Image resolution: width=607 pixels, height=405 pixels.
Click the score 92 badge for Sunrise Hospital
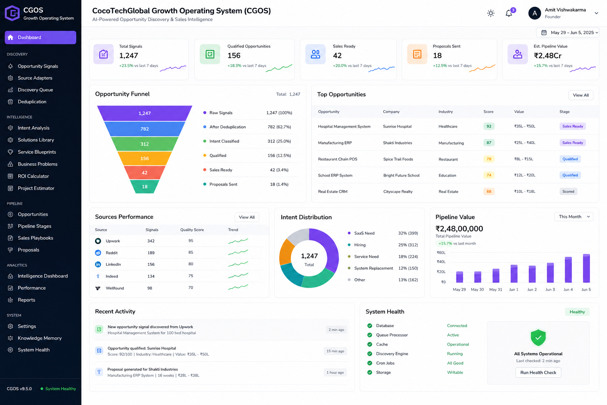(x=489, y=127)
